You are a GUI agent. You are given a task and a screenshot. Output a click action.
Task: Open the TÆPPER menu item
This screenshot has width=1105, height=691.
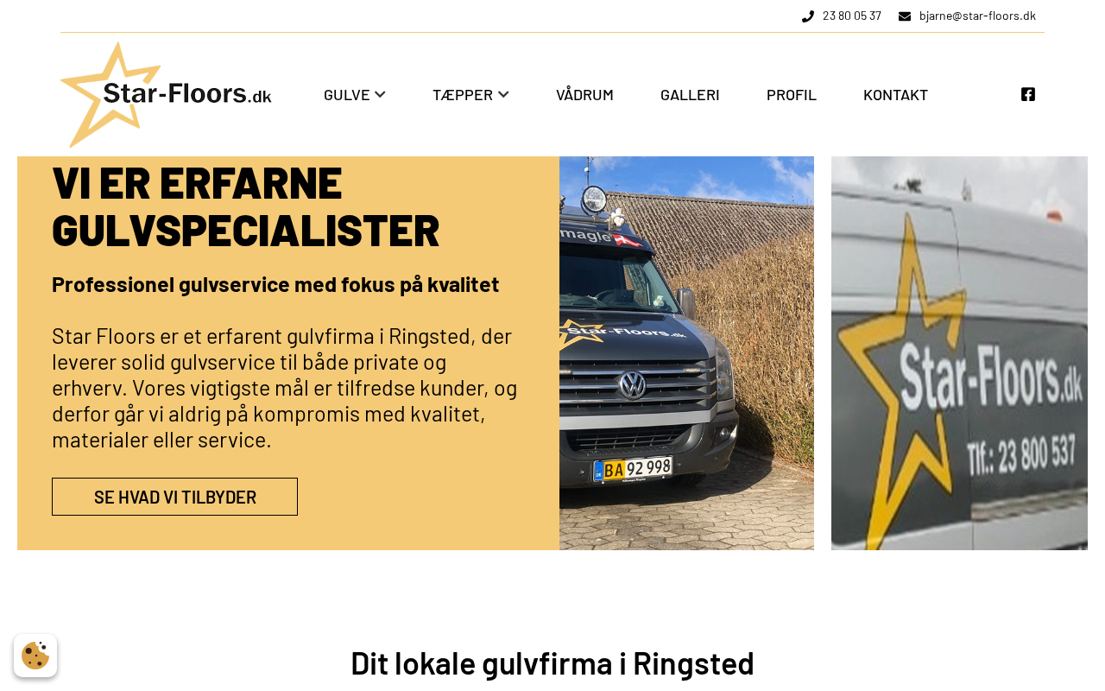(463, 95)
